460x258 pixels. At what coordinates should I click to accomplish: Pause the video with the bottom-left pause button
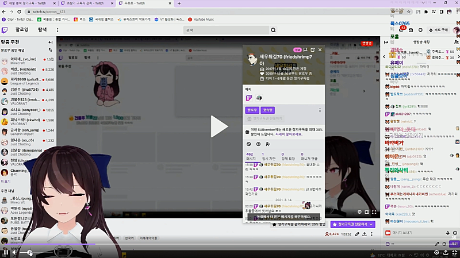[x=6, y=252]
